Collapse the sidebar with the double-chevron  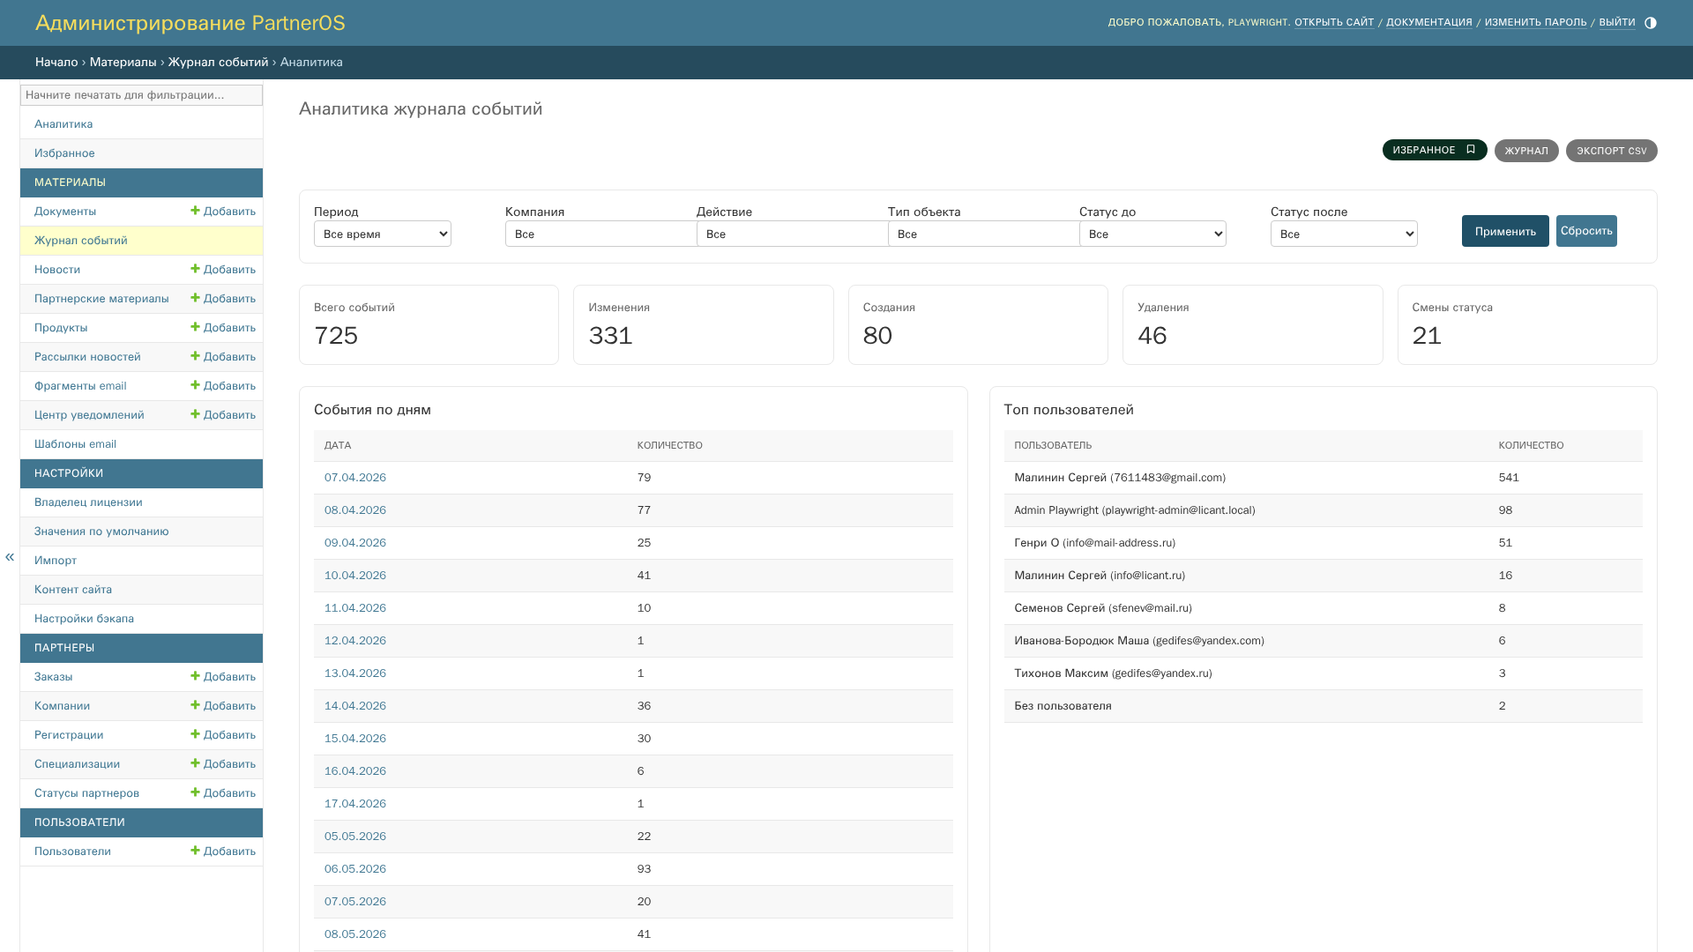click(10, 557)
